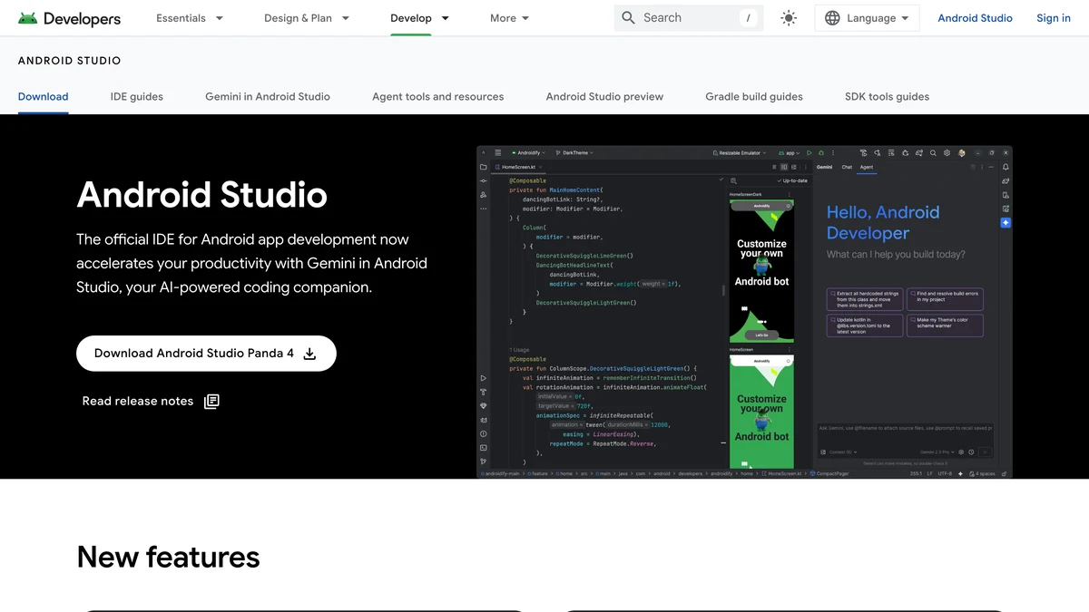Select the Chat tab in IDE screenshot
The width and height of the screenshot is (1089, 612).
847,167
